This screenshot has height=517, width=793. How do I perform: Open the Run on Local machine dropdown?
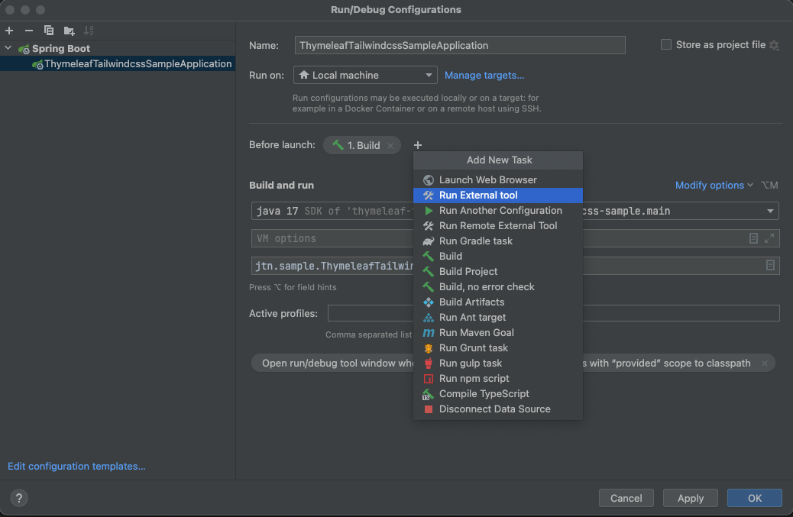coord(365,75)
